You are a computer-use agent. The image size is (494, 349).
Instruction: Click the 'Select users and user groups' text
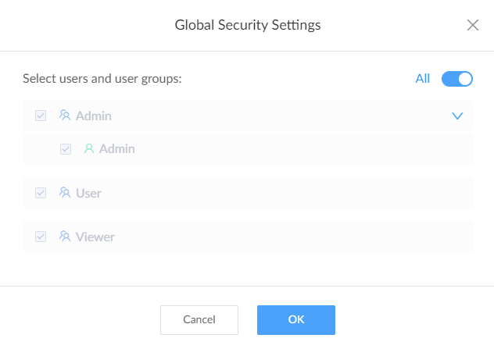tap(102, 79)
